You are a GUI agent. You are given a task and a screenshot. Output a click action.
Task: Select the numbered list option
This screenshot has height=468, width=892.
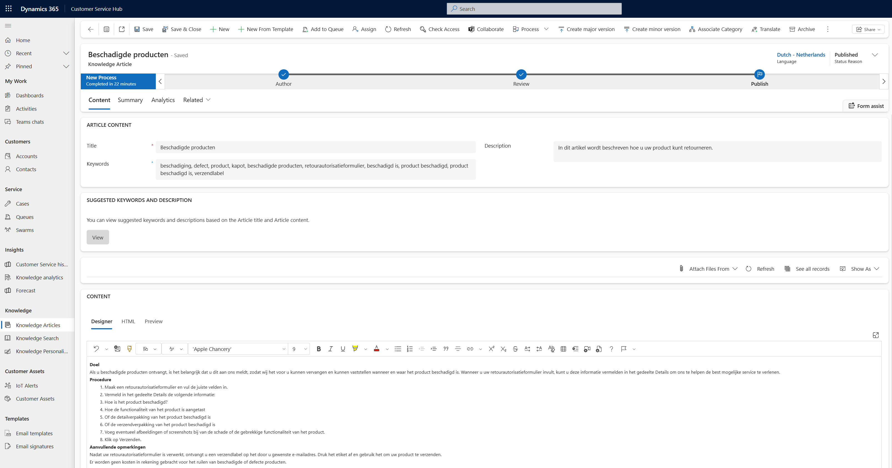point(410,349)
